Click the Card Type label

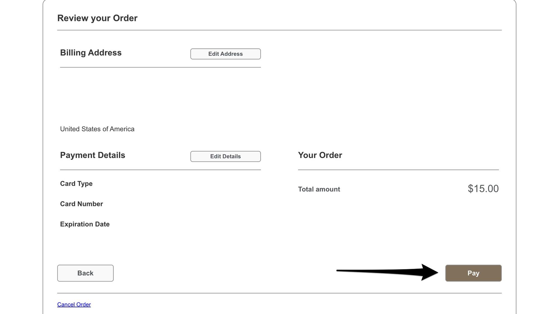(x=76, y=184)
